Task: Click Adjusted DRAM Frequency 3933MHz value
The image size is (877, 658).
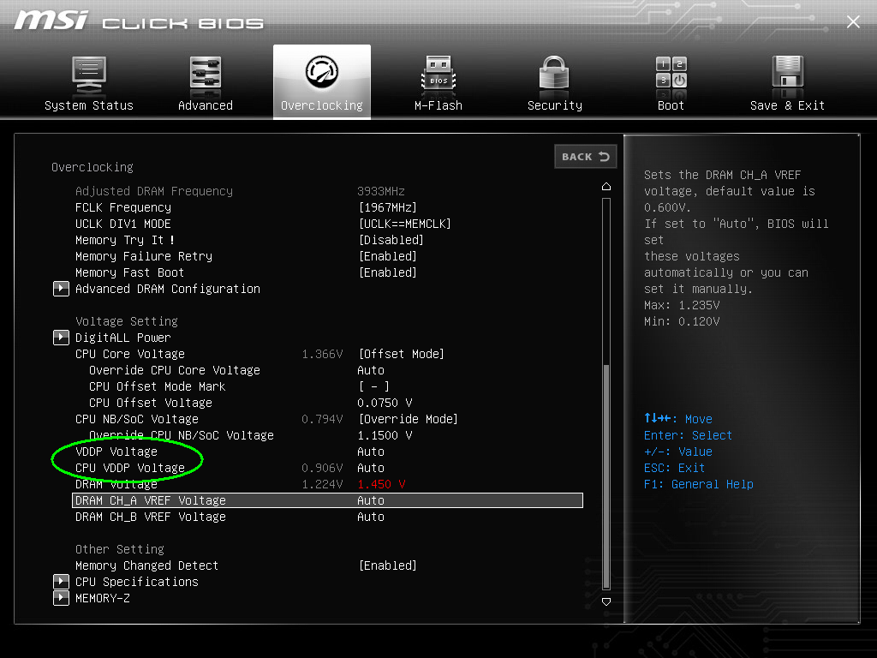Action: 381,191
